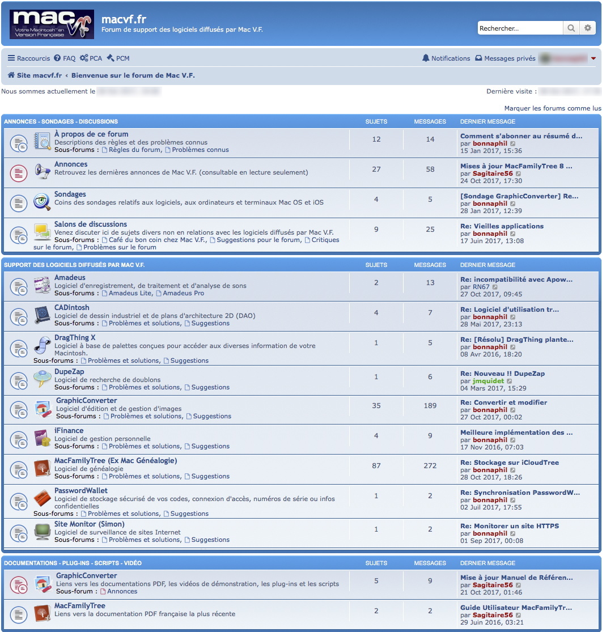The image size is (602, 632).
Task: Click unread status icon for GraphicConverter documentation
Action: [19, 585]
